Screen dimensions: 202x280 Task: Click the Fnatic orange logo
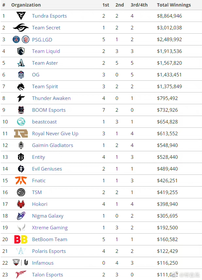[21, 180]
